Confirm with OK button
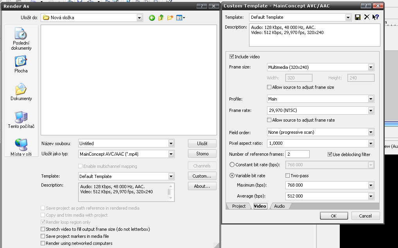398x248 pixels. tap(334, 216)
